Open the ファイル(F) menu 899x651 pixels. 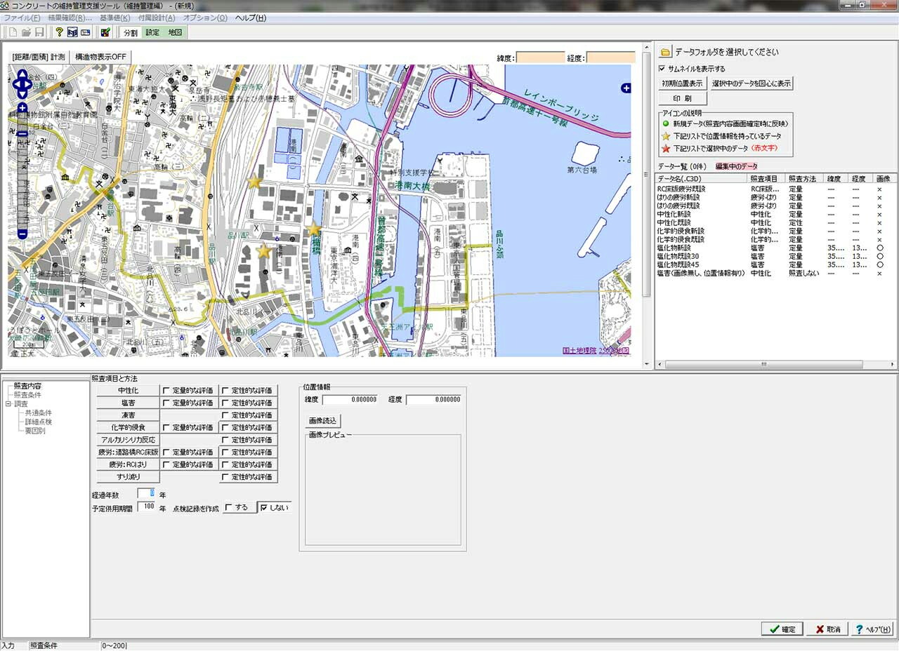(22, 18)
